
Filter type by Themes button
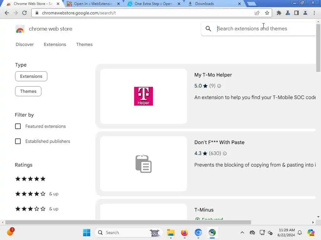pyautogui.click(x=28, y=91)
